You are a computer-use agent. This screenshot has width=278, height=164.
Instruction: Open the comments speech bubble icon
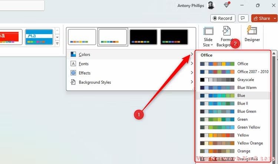243,18
